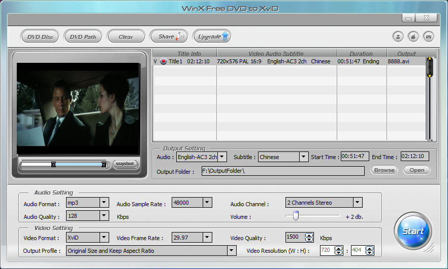Clear the title list with Clear button
The image size is (448, 269).
pos(126,37)
